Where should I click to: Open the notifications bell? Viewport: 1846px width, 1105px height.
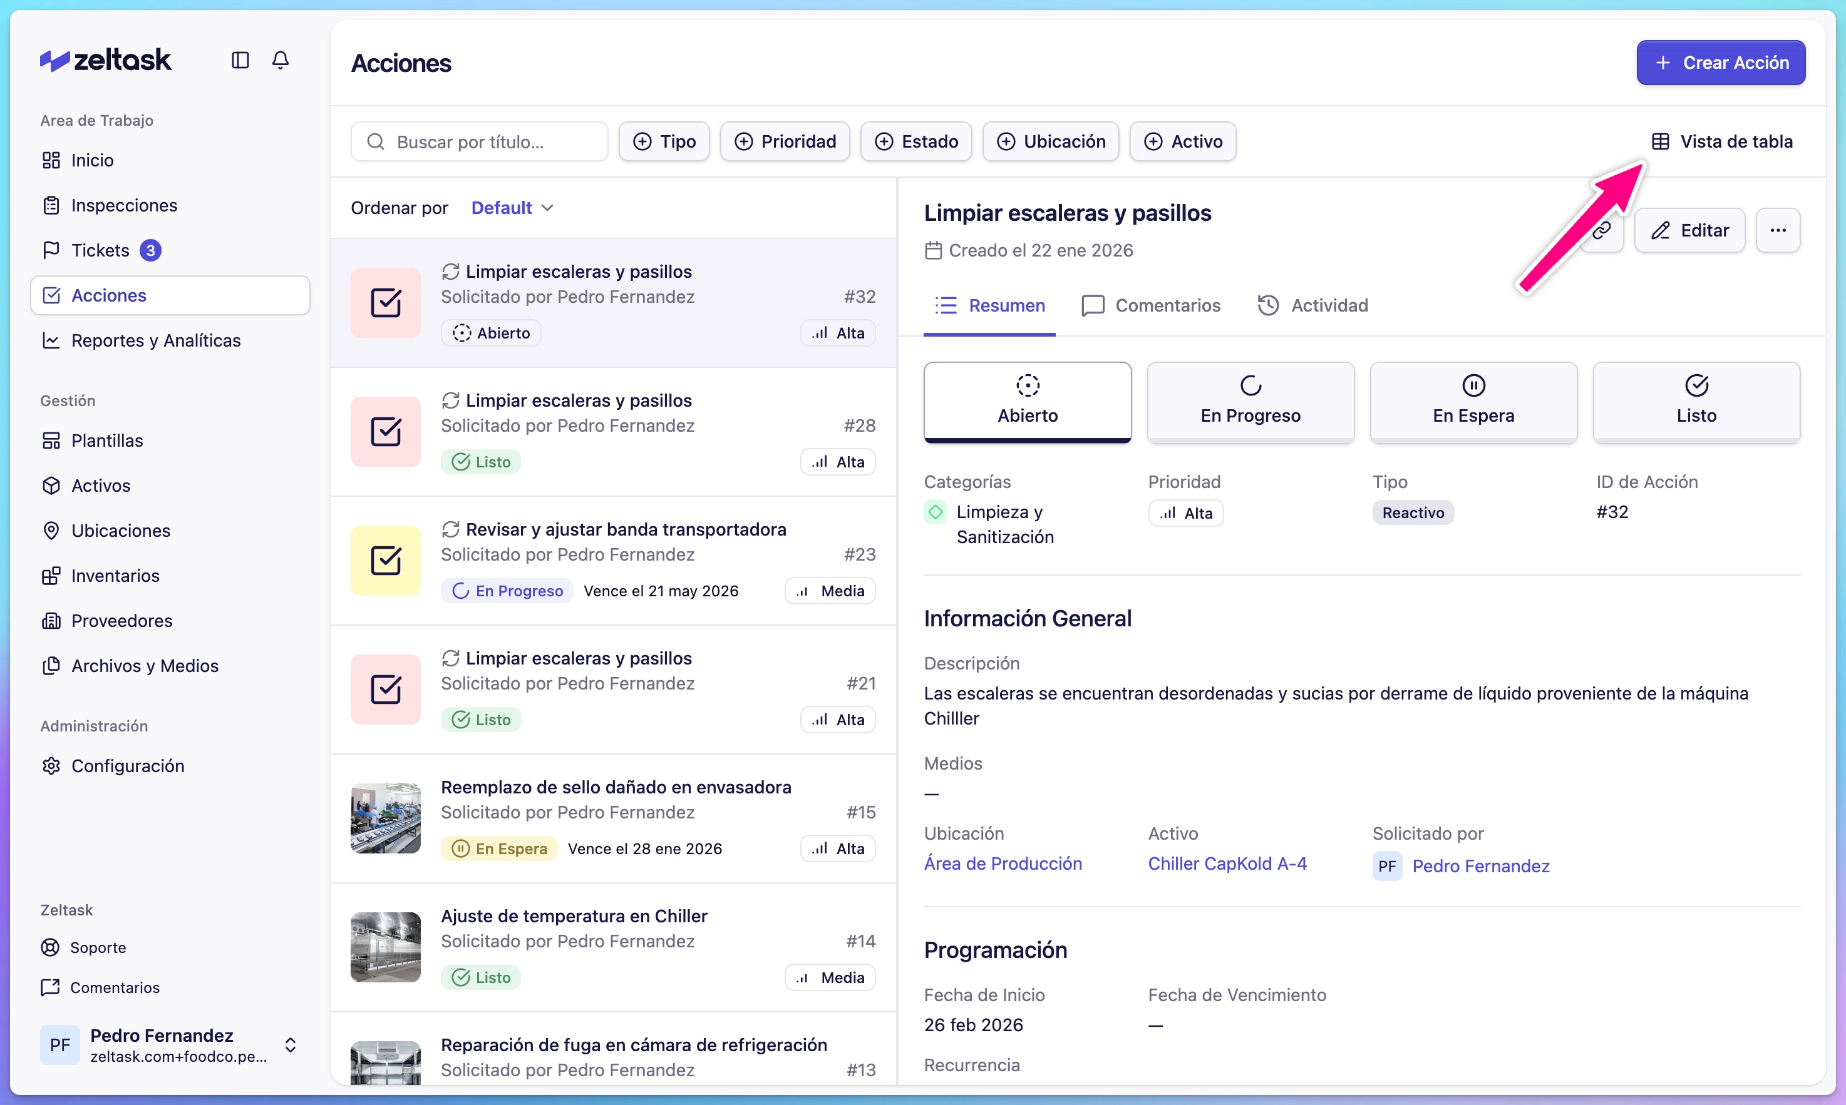coord(280,59)
